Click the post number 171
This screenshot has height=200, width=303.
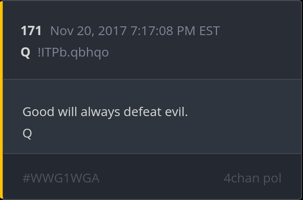31,31
